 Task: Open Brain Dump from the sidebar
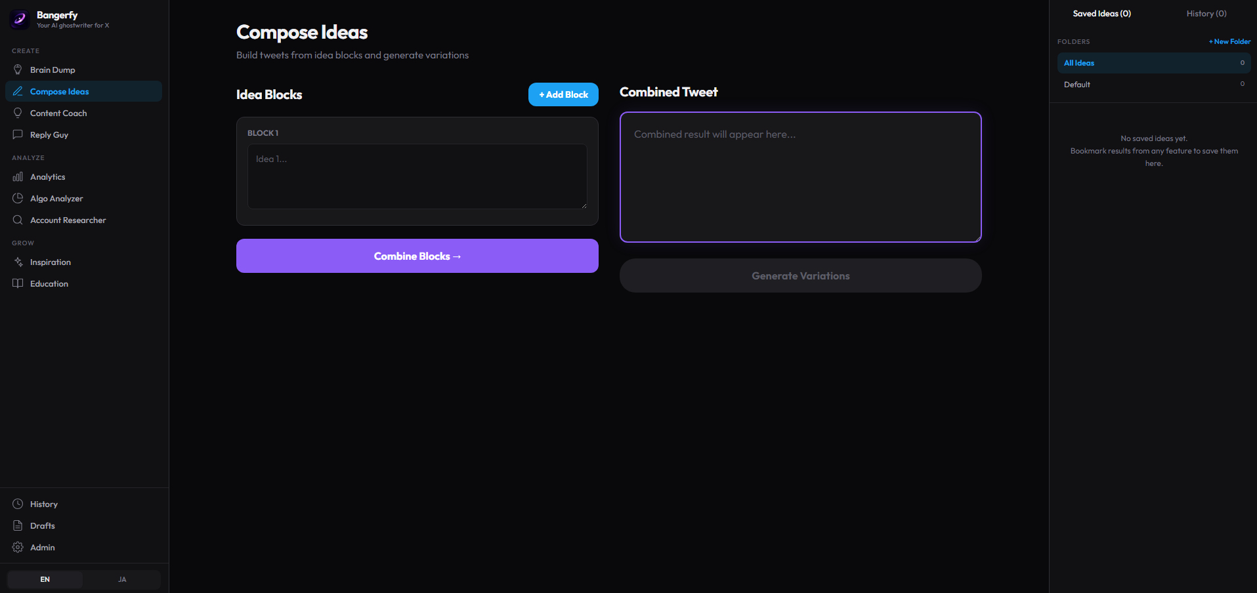[x=53, y=70]
